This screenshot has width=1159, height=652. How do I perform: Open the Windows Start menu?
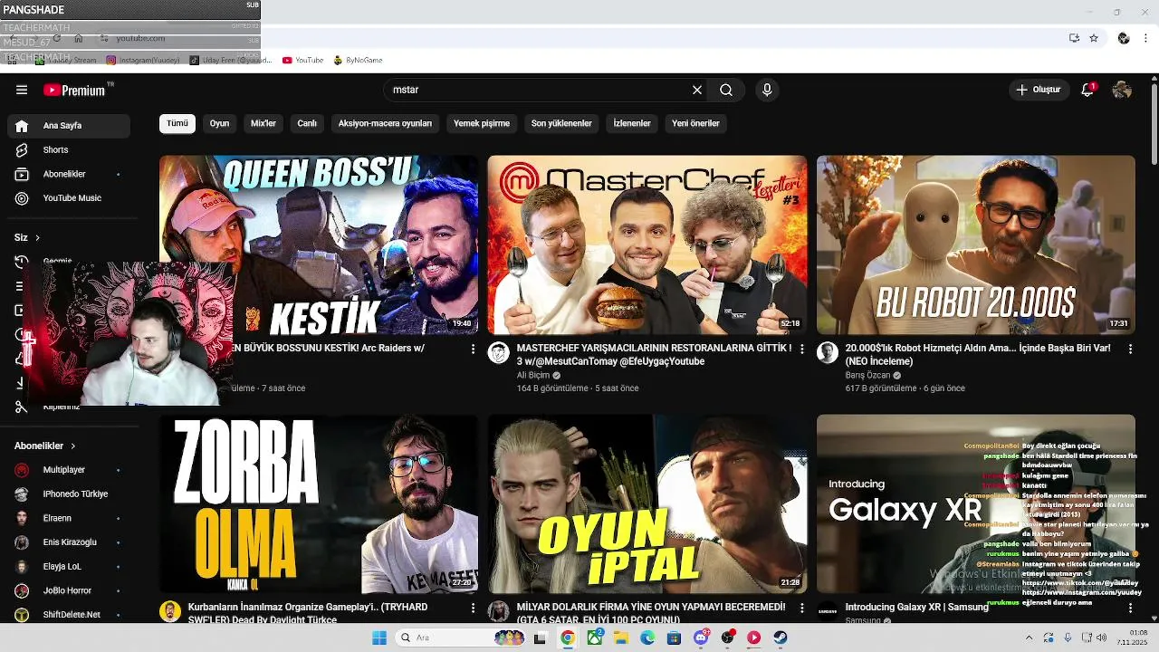point(379,638)
